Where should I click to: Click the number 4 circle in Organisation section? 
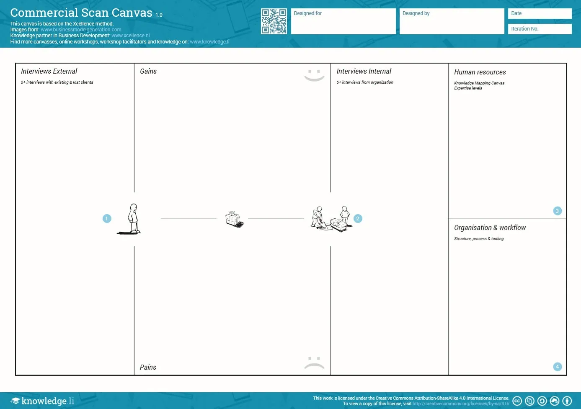(x=557, y=367)
